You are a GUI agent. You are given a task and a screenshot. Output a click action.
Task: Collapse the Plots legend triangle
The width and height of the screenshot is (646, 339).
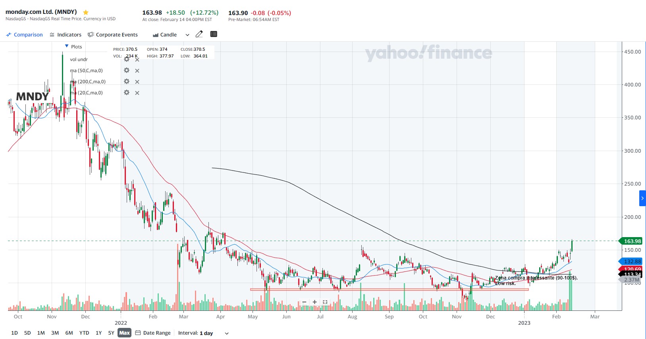coord(67,46)
